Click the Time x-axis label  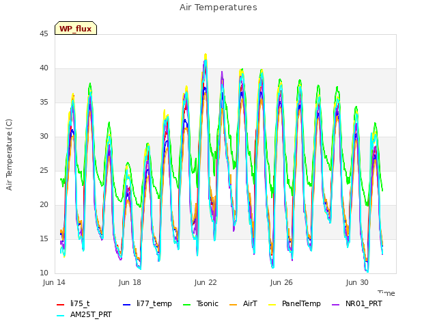[386, 293]
